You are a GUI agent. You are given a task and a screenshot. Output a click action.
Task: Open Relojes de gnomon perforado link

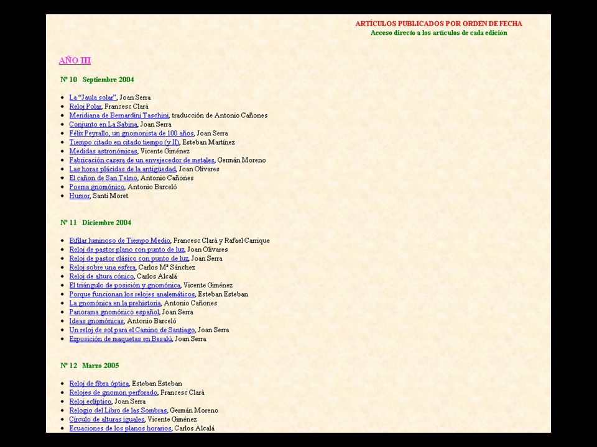pyautogui.click(x=113, y=392)
